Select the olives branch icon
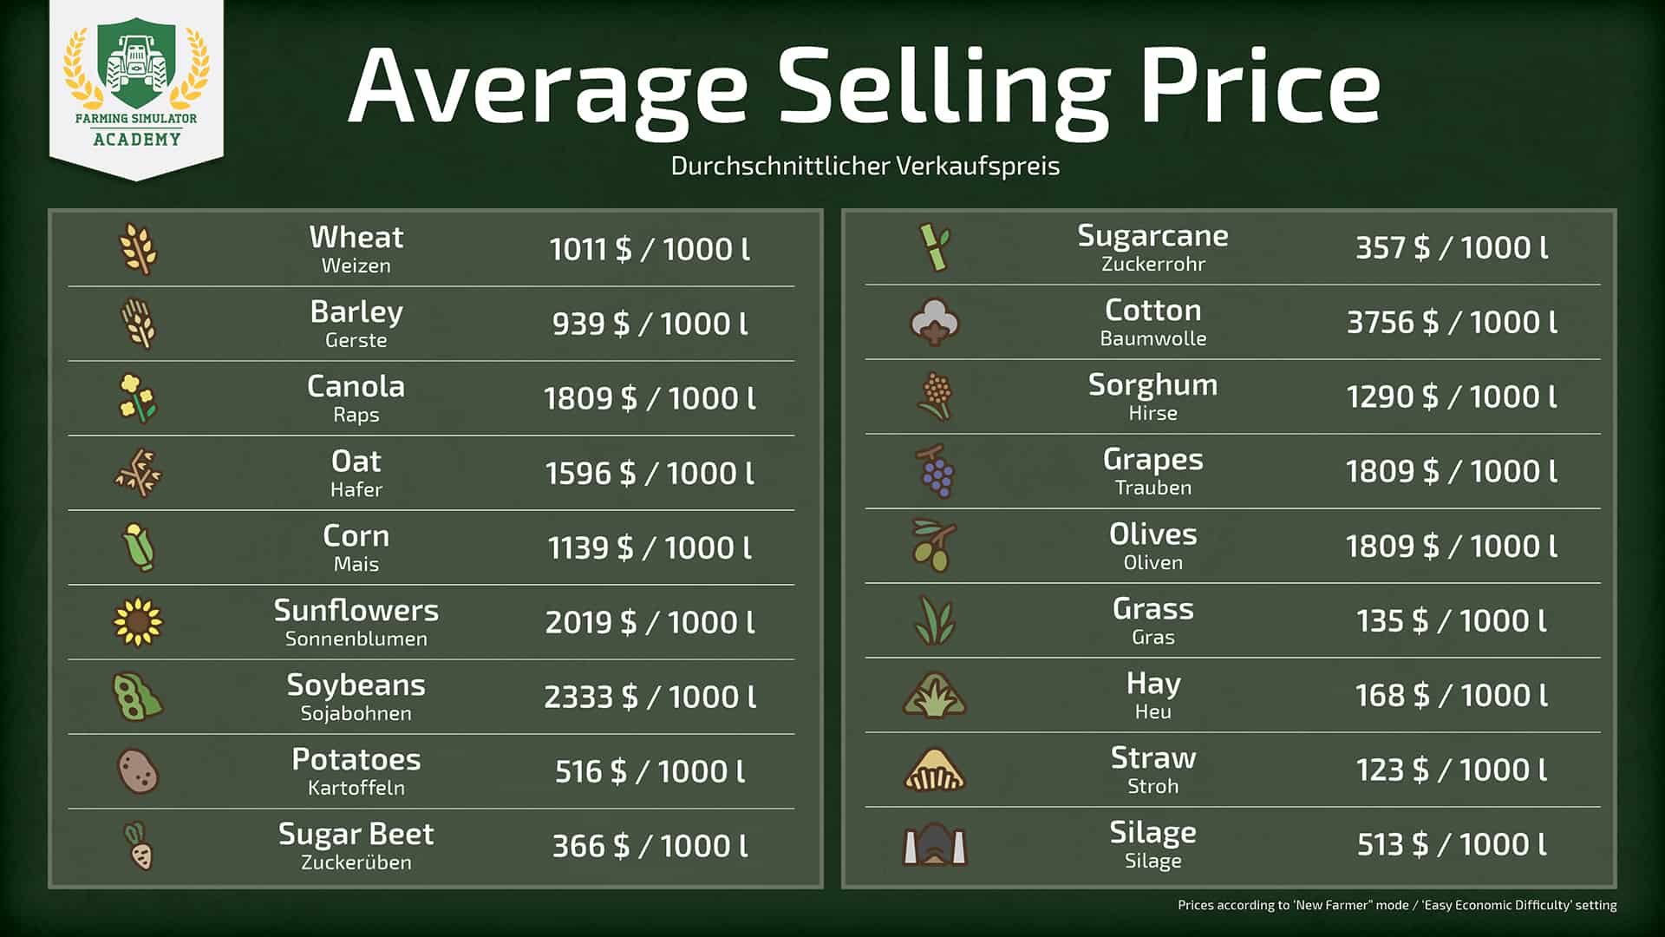1665x937 pixels. click(x=934, y=546)
